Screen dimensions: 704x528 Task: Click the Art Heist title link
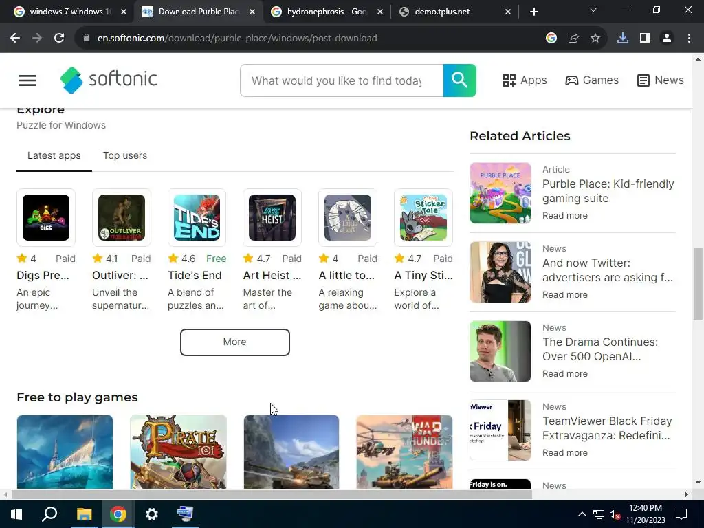(272, 275)
